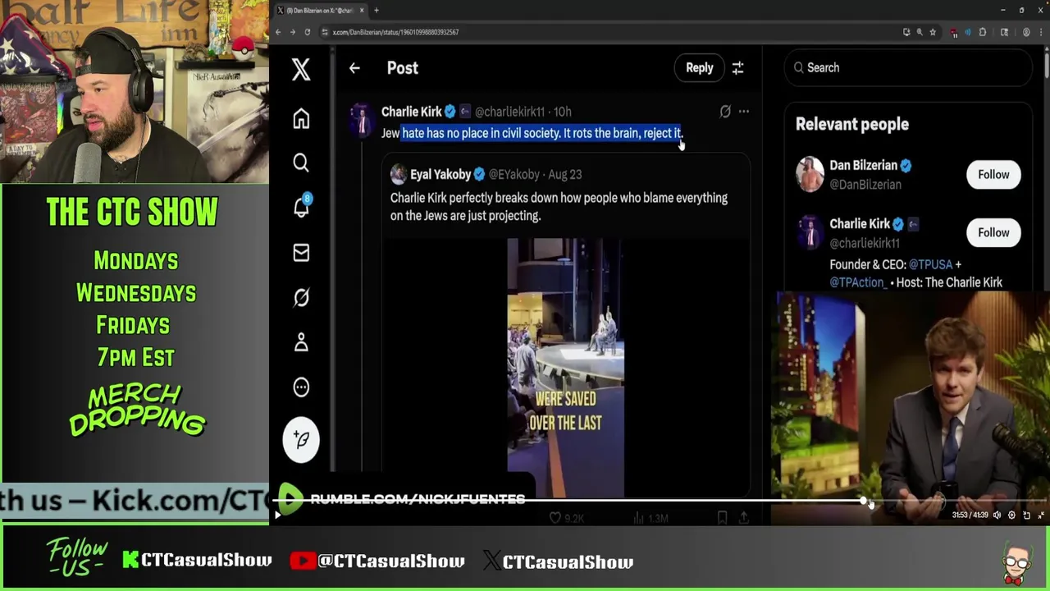Open the browser extensions puzzle icon
This screenshot has width=1050, height=591.
tap(983, 32)
